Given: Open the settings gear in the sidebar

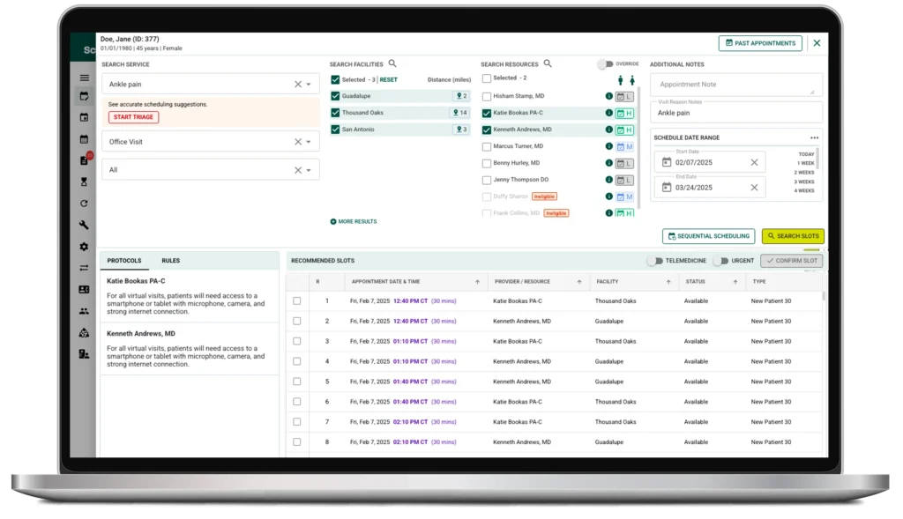Looking at the screenshot, I should click(85, 247).
